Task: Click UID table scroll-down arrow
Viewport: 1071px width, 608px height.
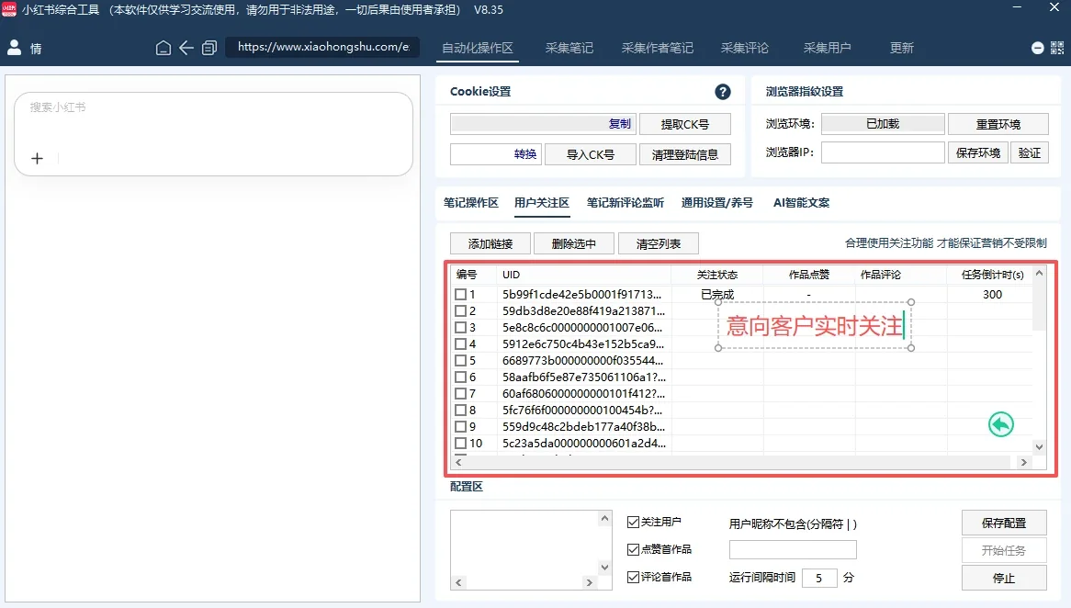Action: tap(1039, 446)
